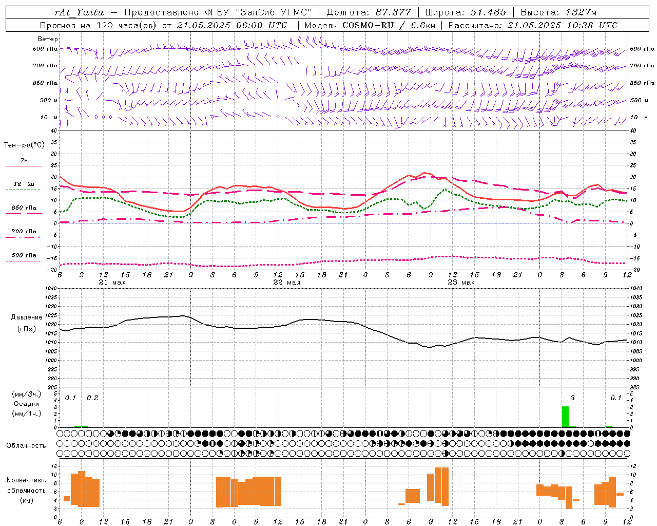Click the 21 мая date label
Viewport: 657px width, 526px height.
[x=112, y=283]
